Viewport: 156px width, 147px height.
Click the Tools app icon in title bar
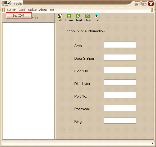click(x=7, y=4)
